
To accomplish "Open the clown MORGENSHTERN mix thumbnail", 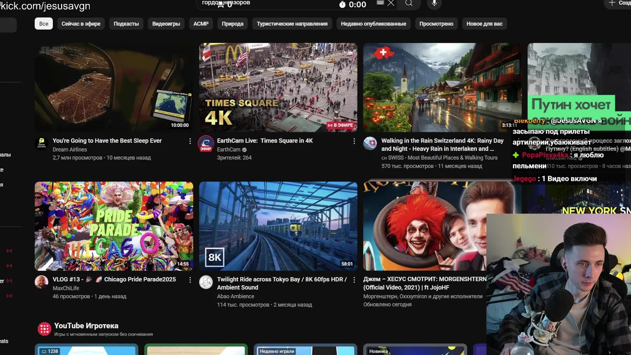I will point(424,226).
